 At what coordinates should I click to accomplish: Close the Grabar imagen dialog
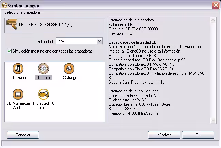pos(216,5)
